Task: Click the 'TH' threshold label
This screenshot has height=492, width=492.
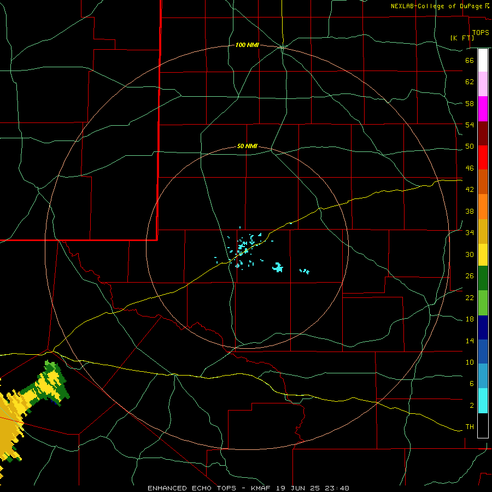Action: click(x=470, y=426)
